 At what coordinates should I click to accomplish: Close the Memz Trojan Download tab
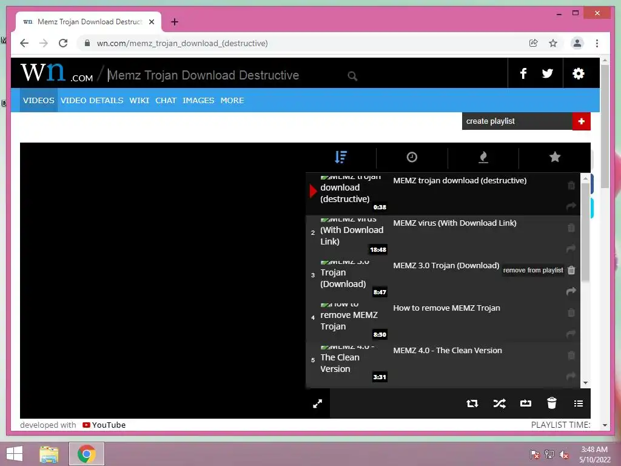click(152, 22)
